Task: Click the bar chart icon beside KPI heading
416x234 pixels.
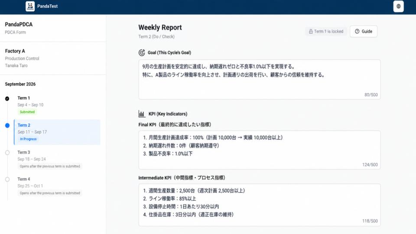Action: [142, 114]
